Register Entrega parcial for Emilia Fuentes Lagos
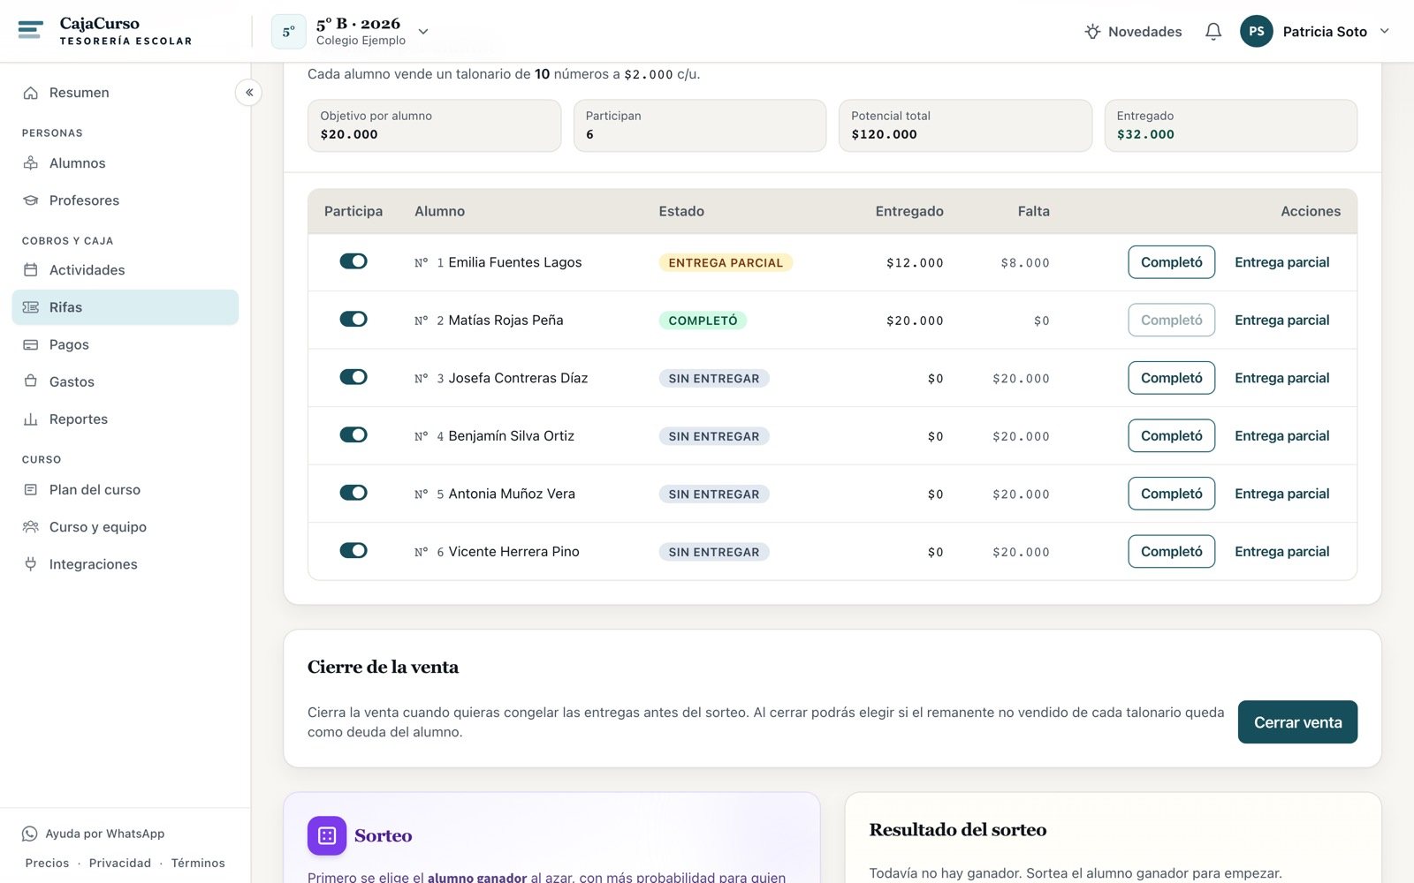This screenshot has height=883, width=1414. point(1281,262)
